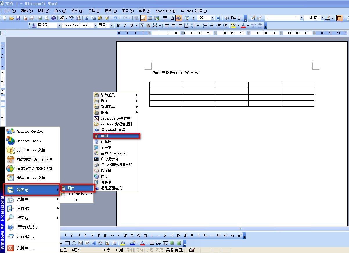
Task: Click the 阅读(R) reading layout button
Action: coord(233,18)
